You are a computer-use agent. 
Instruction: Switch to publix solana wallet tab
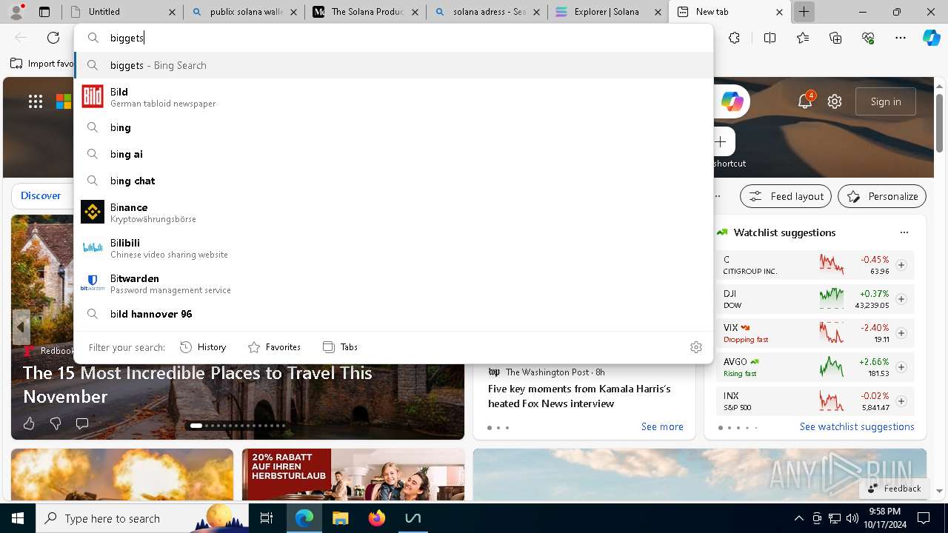point(244,12)
